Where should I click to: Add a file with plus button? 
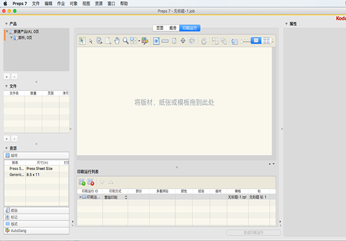click(x=6, y=139)
